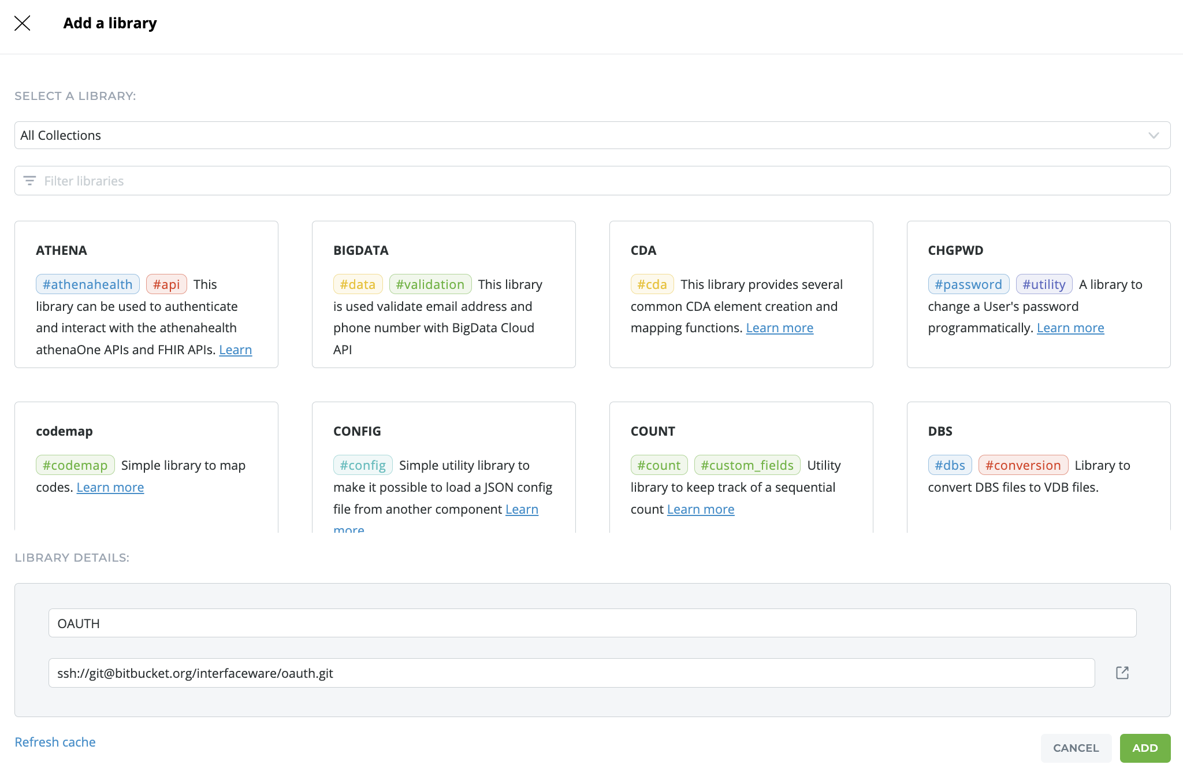Click the #conversion tag in DBS
Image resolution: width=1183 pixels, height=772 pixels.
[x=1022, y=465]
